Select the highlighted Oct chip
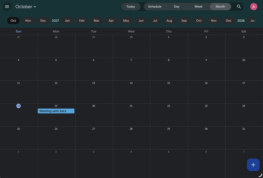The height and width of the screenshot is (178, 263). pos(13,21)
